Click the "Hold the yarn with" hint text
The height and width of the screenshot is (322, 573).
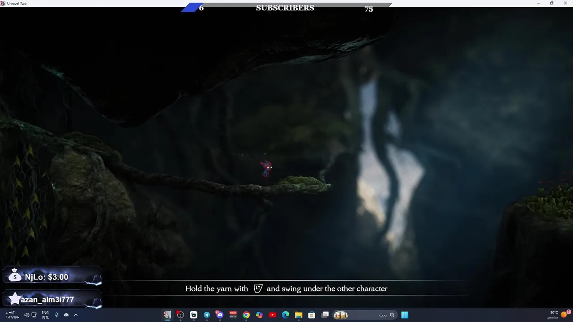(217, 289)
